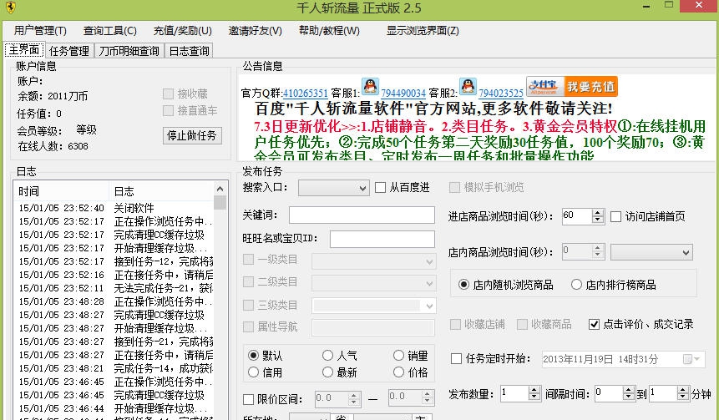The width and height of the screenshot is (719, 420).
Task: Increase the 限价区间 maximum price spinner
Action: pyautogui.click(x=427, y=395)
